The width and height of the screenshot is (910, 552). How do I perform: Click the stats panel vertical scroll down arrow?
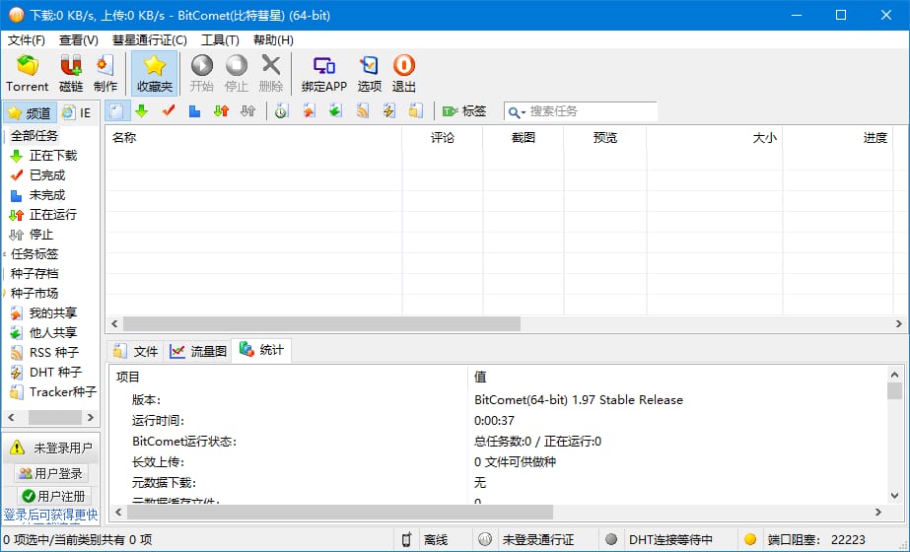click(x=894, y=496)
